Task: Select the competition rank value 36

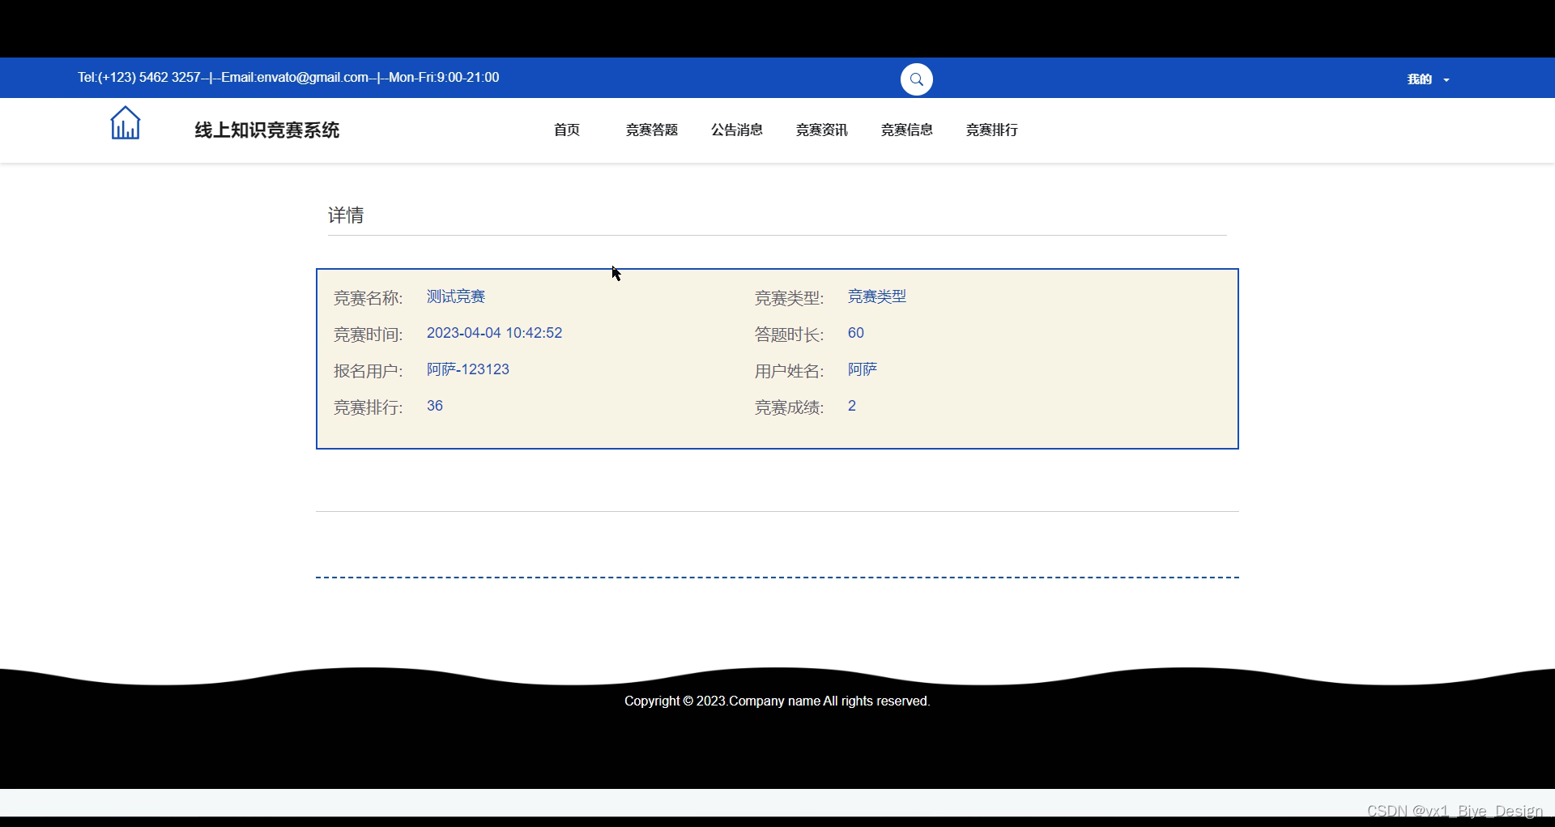Action: [434, 406]
